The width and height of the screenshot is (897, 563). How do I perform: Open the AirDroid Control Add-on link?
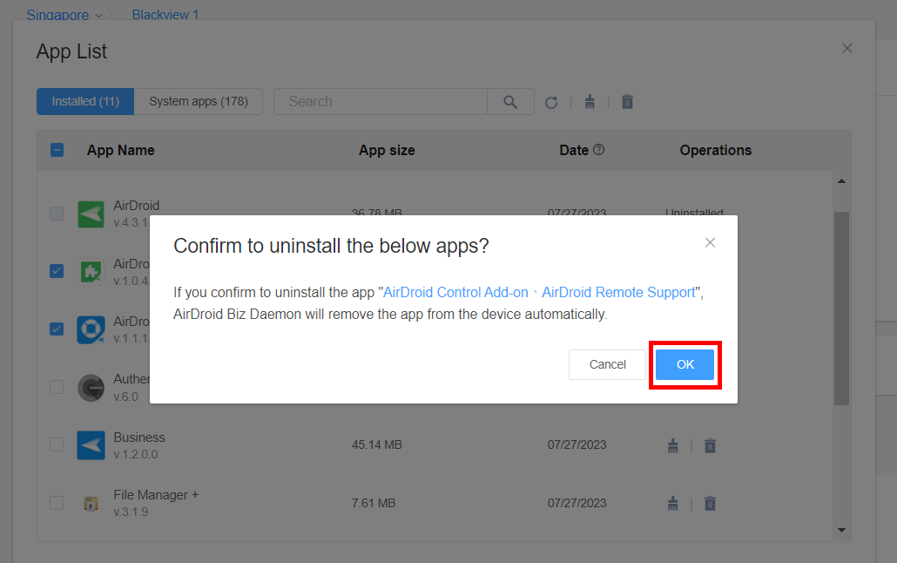(455, 292)
